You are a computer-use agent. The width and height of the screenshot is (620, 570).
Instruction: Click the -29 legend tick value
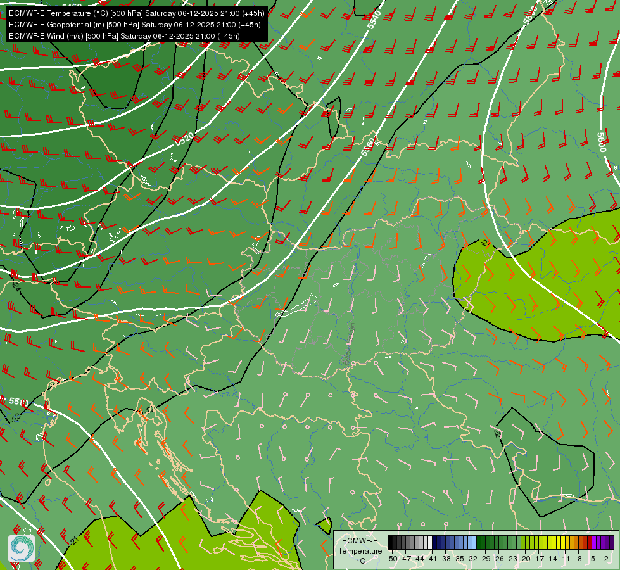485,559
